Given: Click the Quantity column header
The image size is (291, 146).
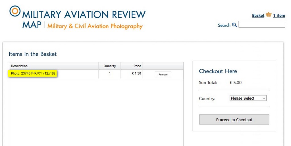Looking at the screenshot, I should 110,66.
